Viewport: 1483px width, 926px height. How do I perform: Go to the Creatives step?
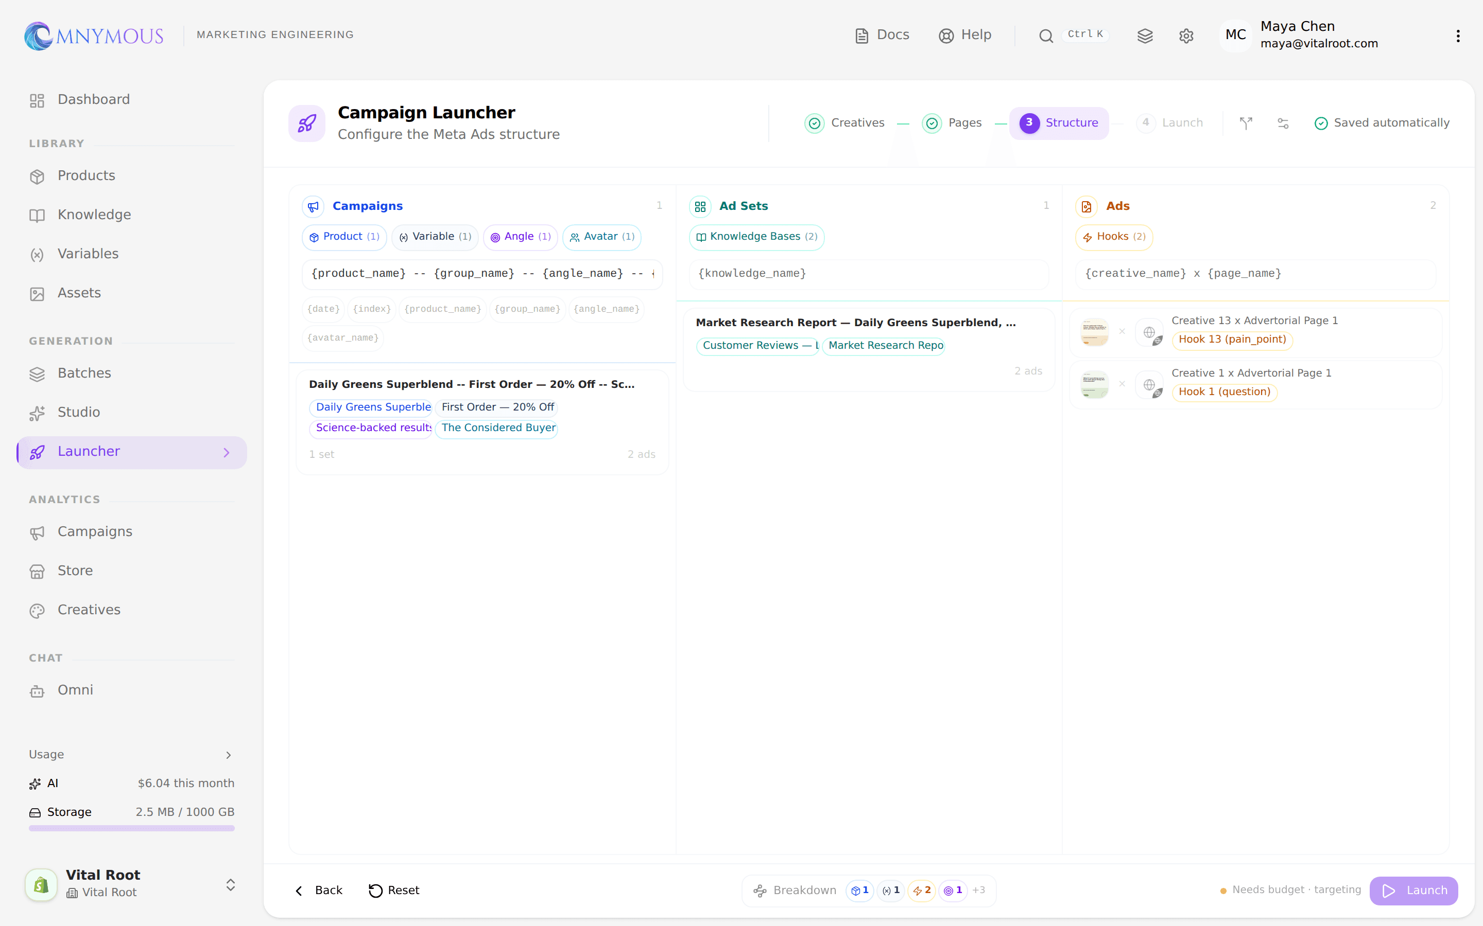[x=845, y=123]
